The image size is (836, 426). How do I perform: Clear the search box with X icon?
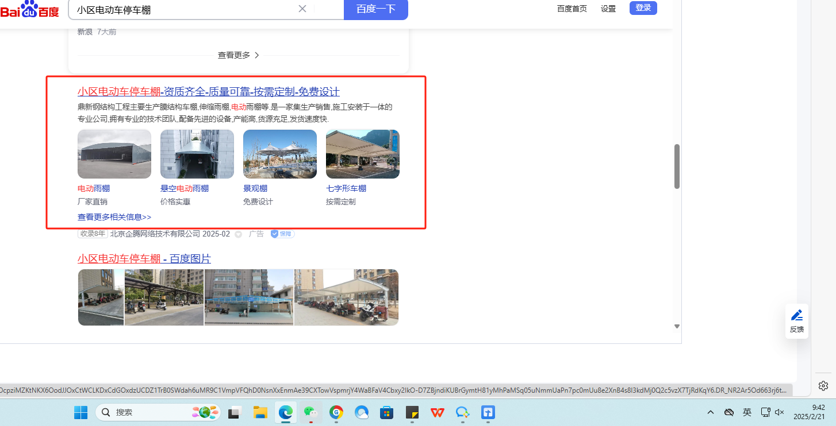[302, 9]
